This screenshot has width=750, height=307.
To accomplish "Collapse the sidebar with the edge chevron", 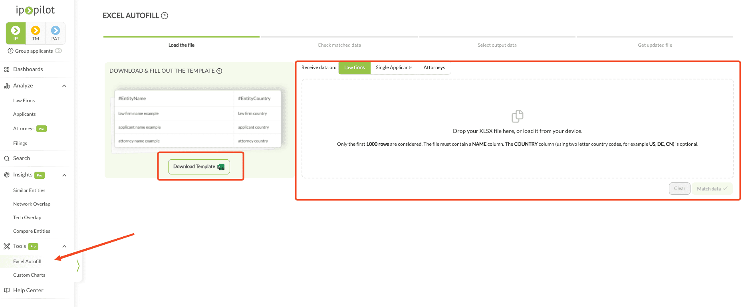I will 78,266.
